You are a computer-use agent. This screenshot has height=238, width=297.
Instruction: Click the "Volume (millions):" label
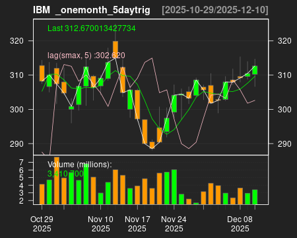click(x=80, y=165)
